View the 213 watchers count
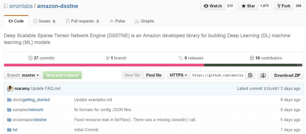306x134 pixels. pyautogui.click(x=230, y=6)
